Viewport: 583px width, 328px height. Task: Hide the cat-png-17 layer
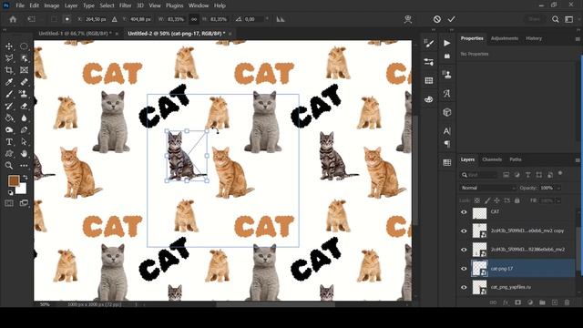(x=464, y=269)
